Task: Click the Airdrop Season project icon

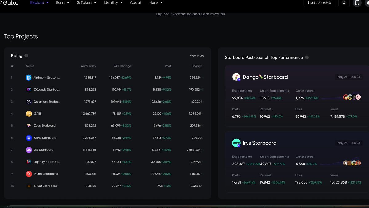Action: pyautogui.click(x=29, y=78)
